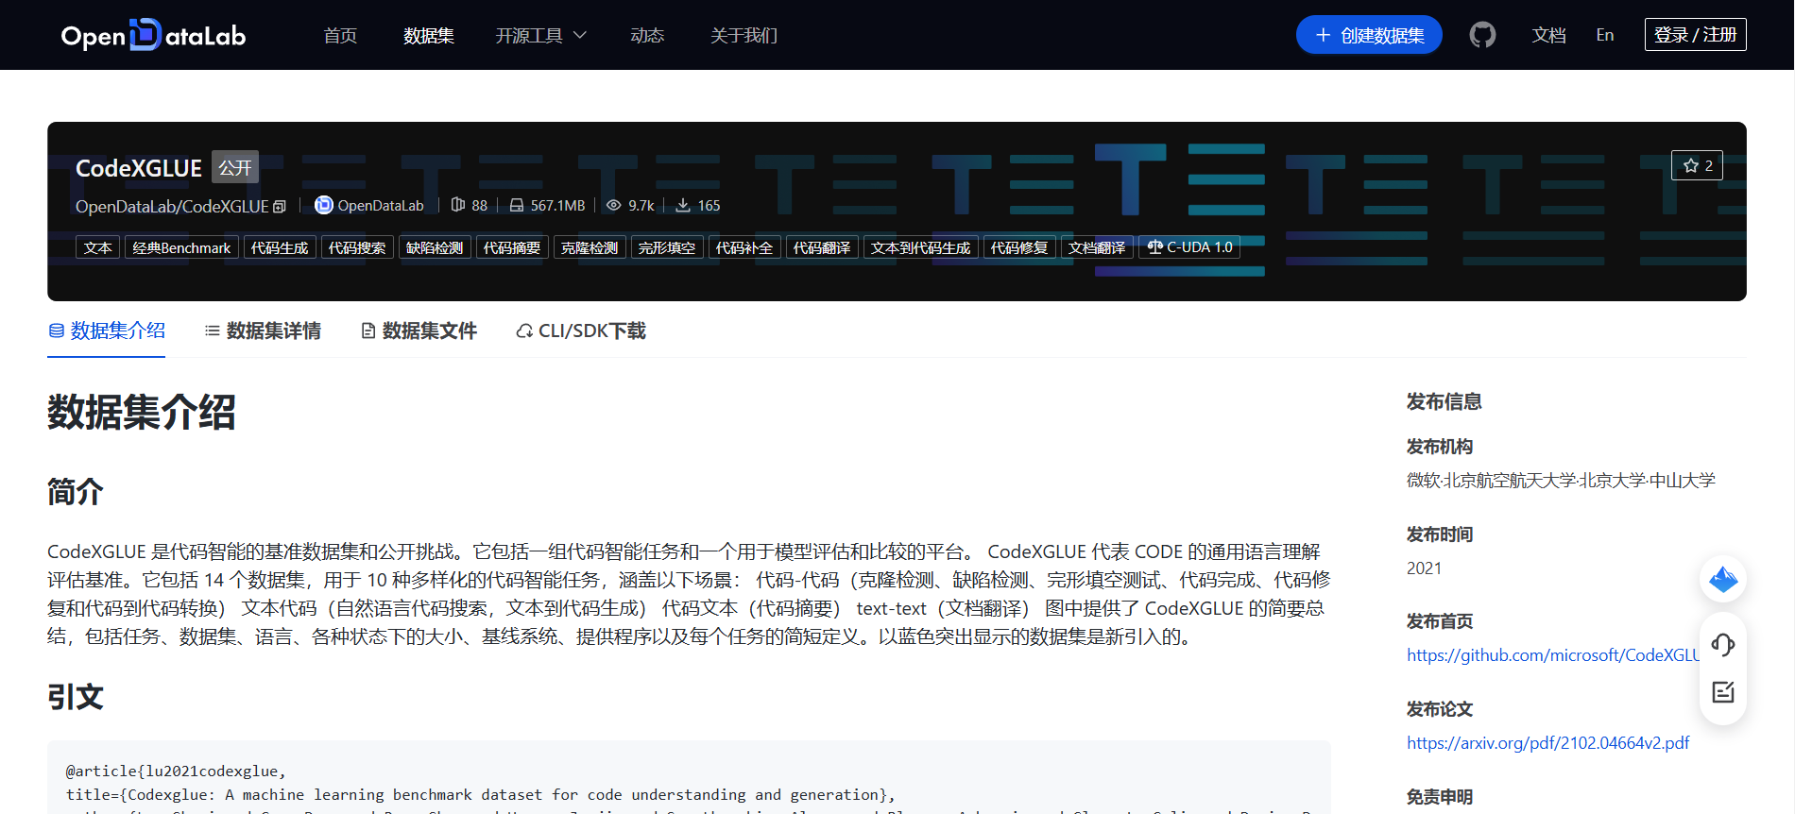This screenshot has height=814, width=1795.
Task: Click the OpenDataLab logo
Action: click(x=153, y=35)
